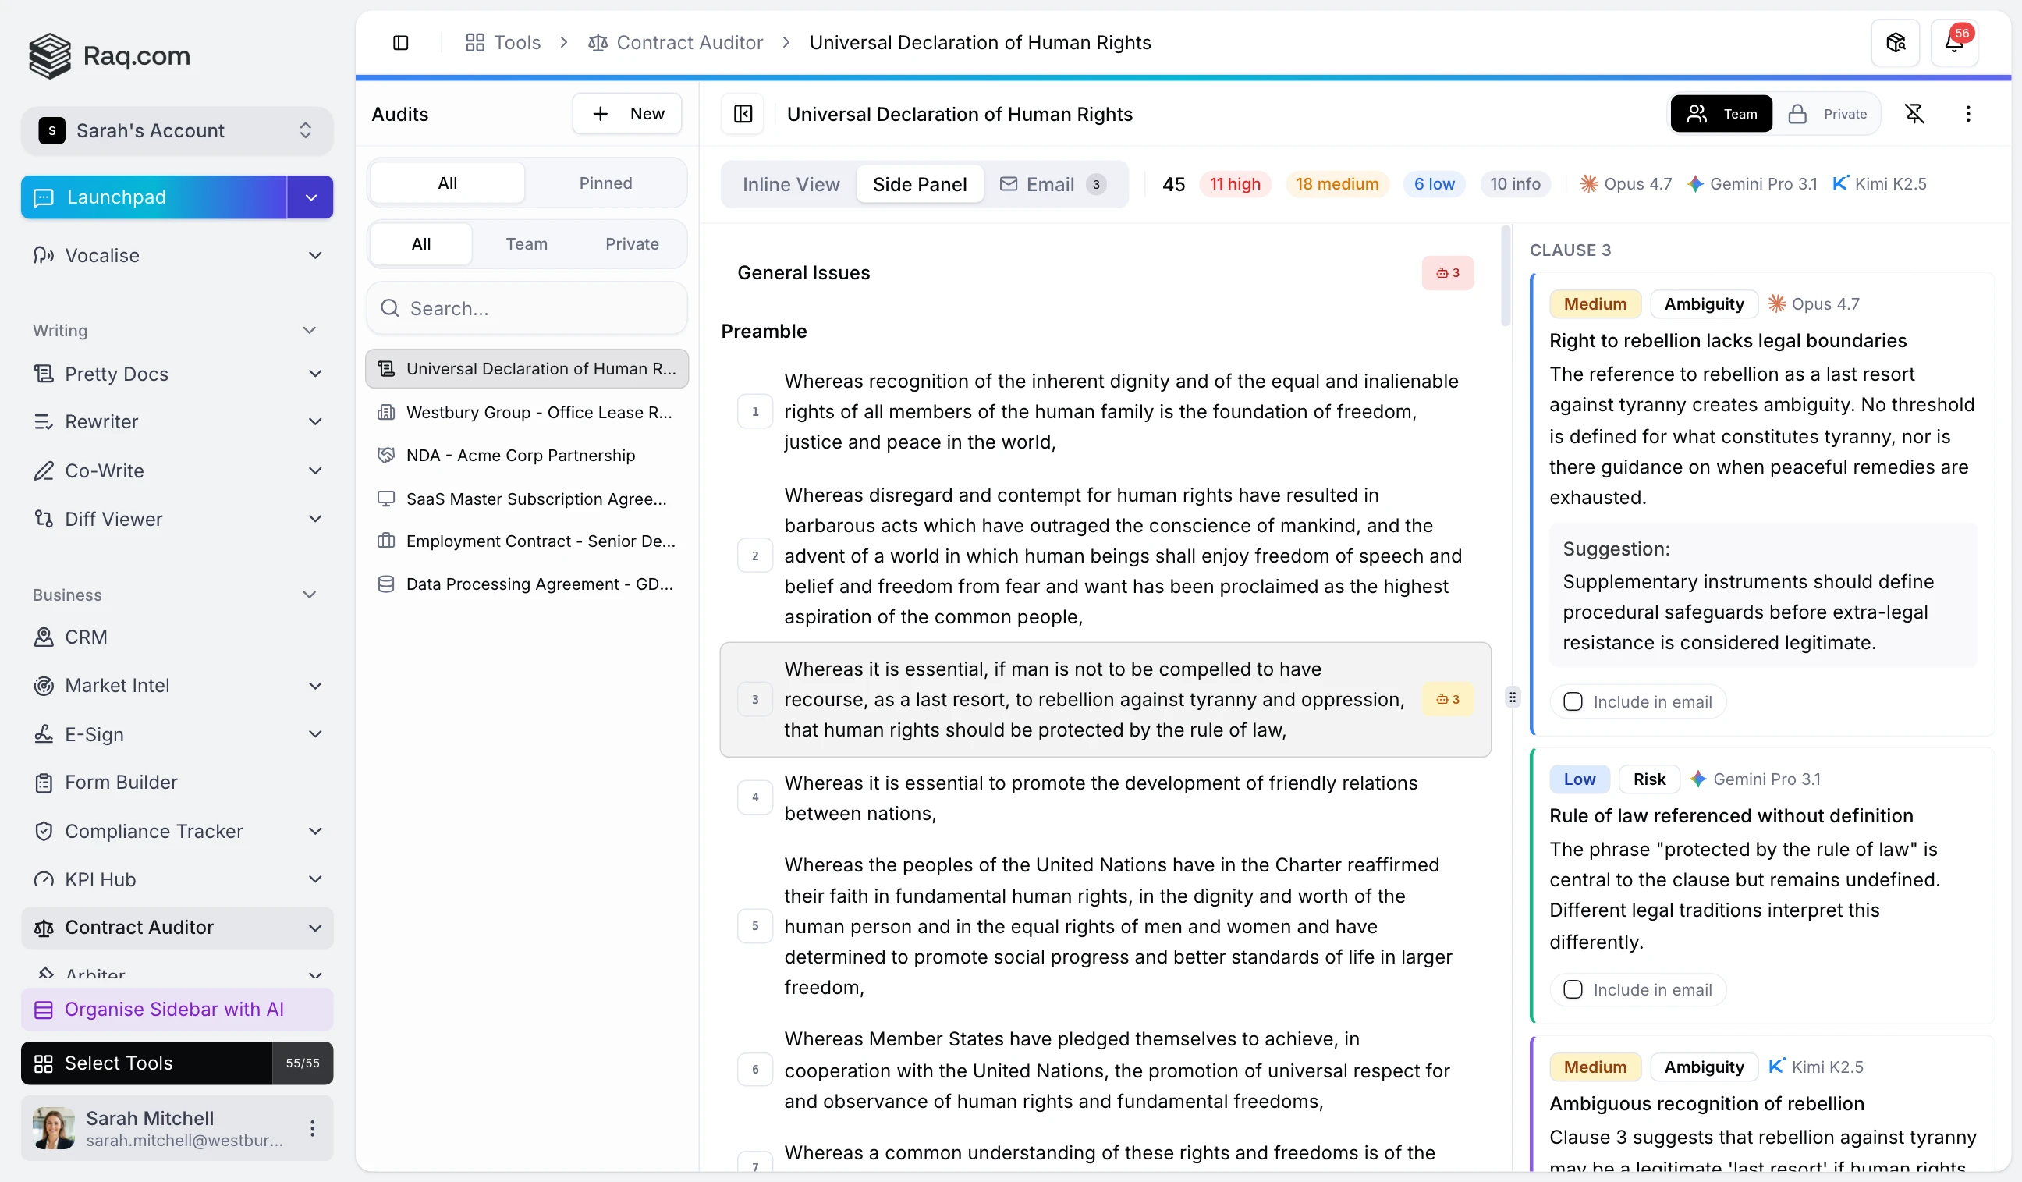Image resolution: width=2022 pixels, height=1182 pixels.
Task: Check Include in email for Rule of law issue
Action: (1572, 989)
